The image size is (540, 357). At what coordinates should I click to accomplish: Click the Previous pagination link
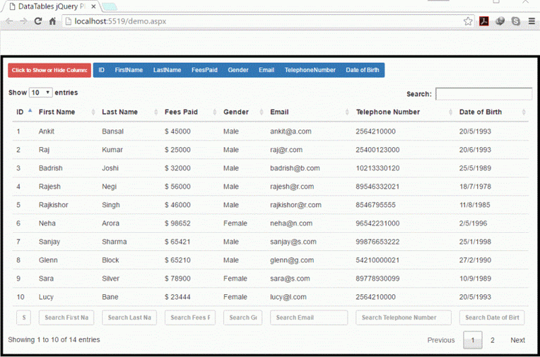point(441,340)
